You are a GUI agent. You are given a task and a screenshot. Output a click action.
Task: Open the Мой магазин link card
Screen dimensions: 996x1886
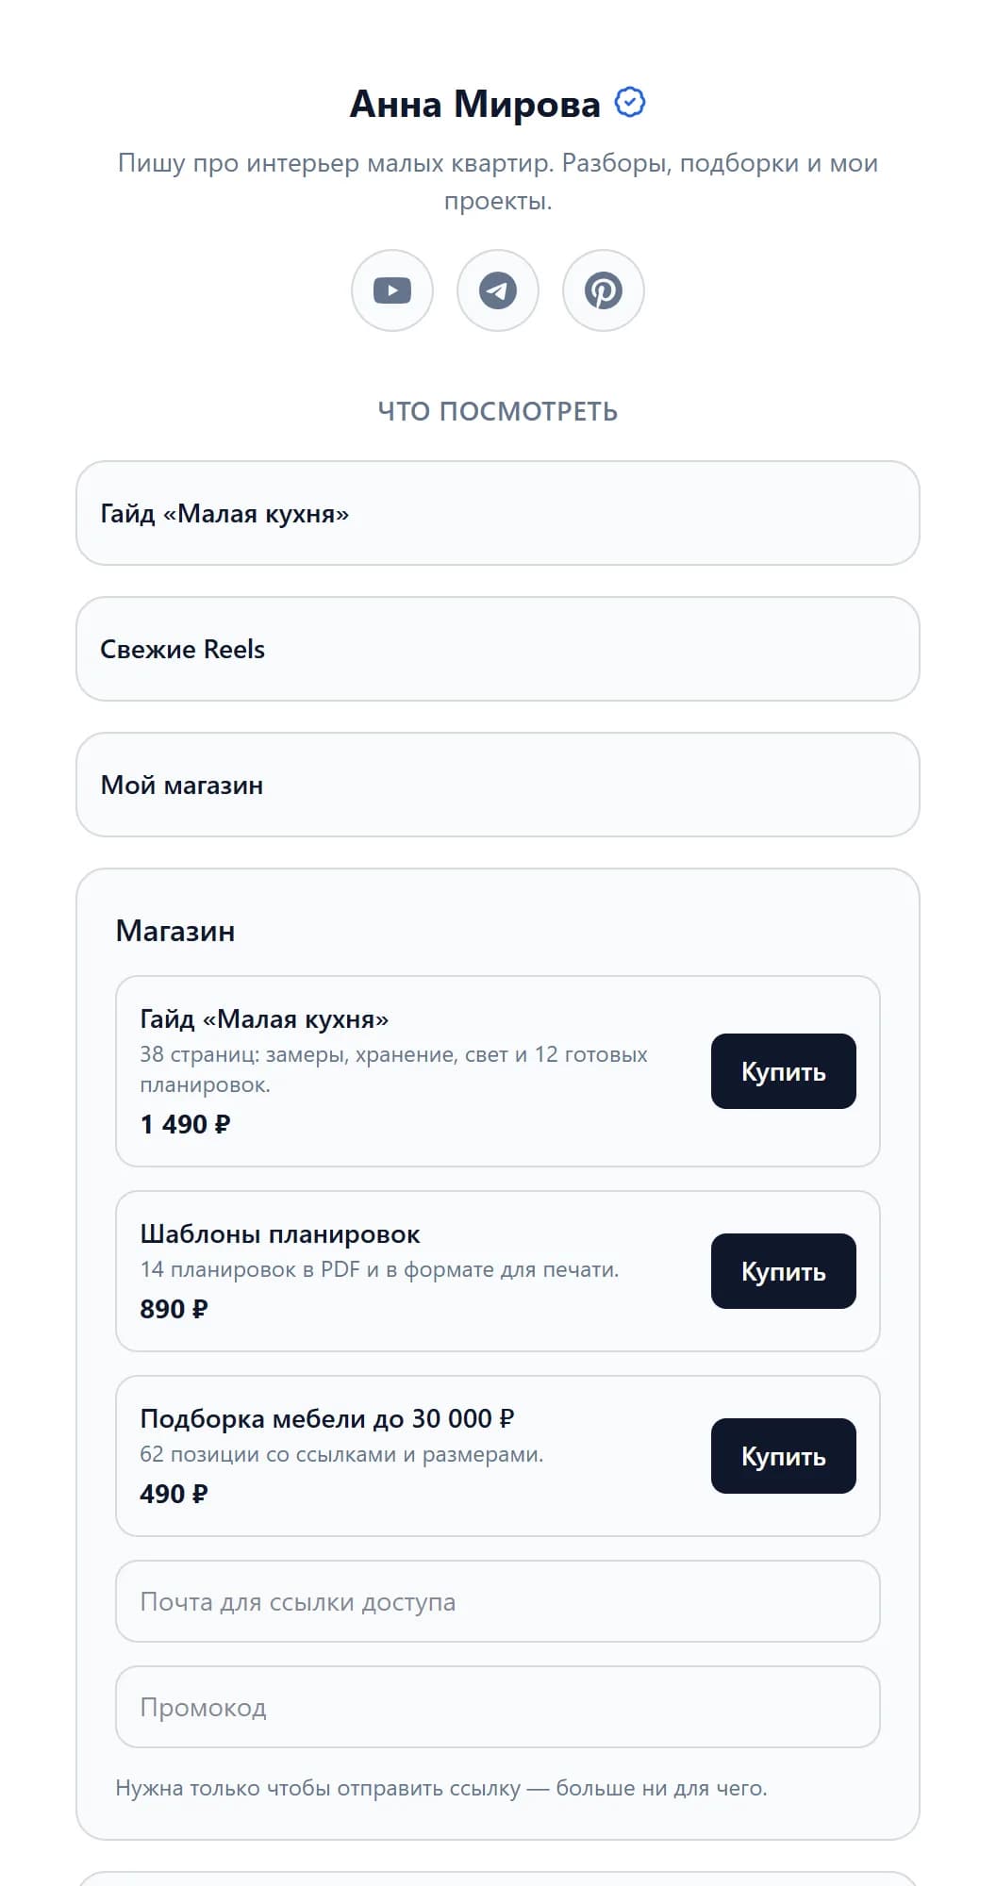(x=498, y=785)
